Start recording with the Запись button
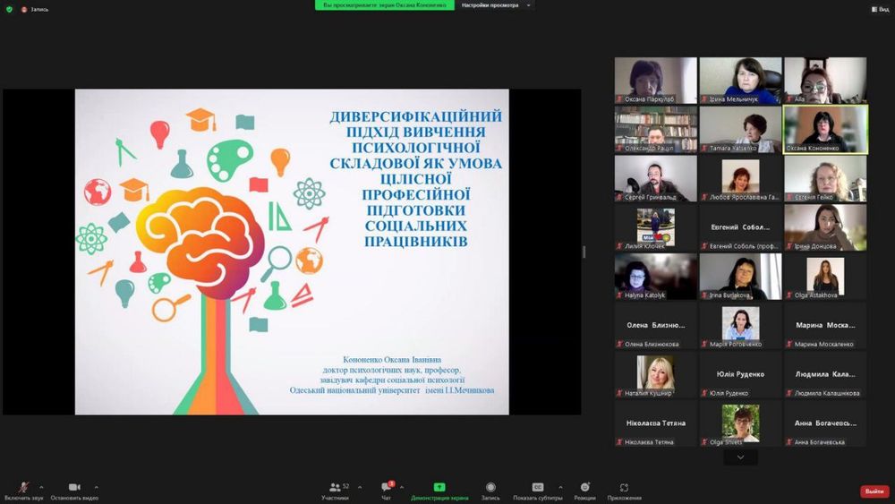 click(x=490, y=488)
